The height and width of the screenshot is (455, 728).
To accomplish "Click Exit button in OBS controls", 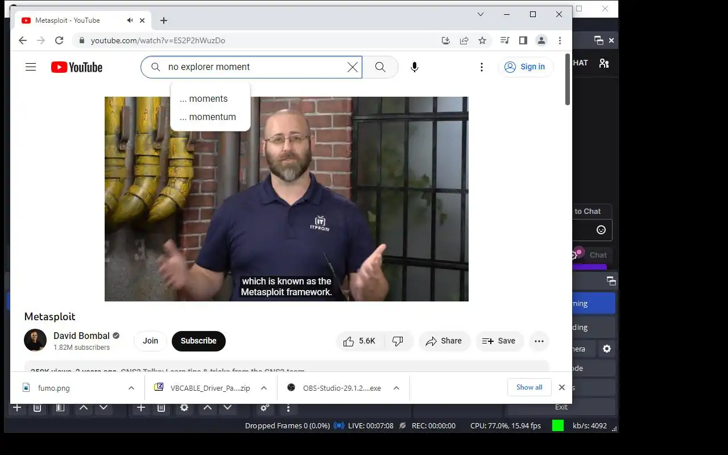I will 561,407.
